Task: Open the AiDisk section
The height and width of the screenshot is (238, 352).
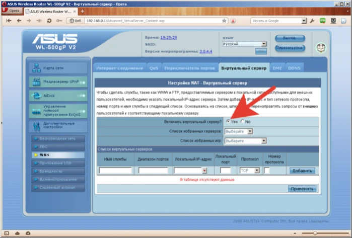Action: 58,96
